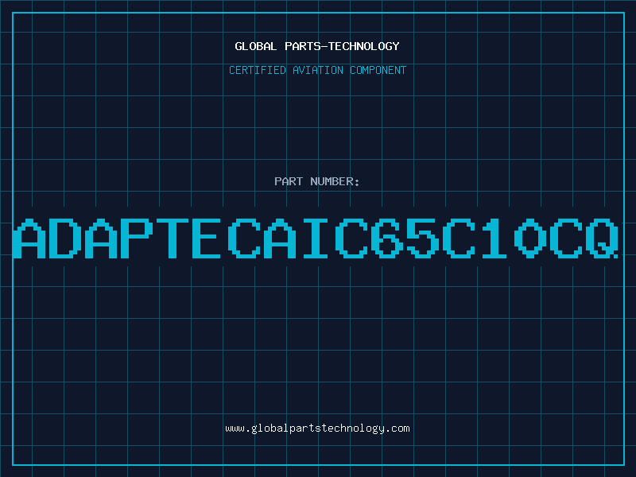Click the GLOBAL PARTS-TECHNOLOGY heading
Screen dimensions: 636x477
(x=317, y=46)
